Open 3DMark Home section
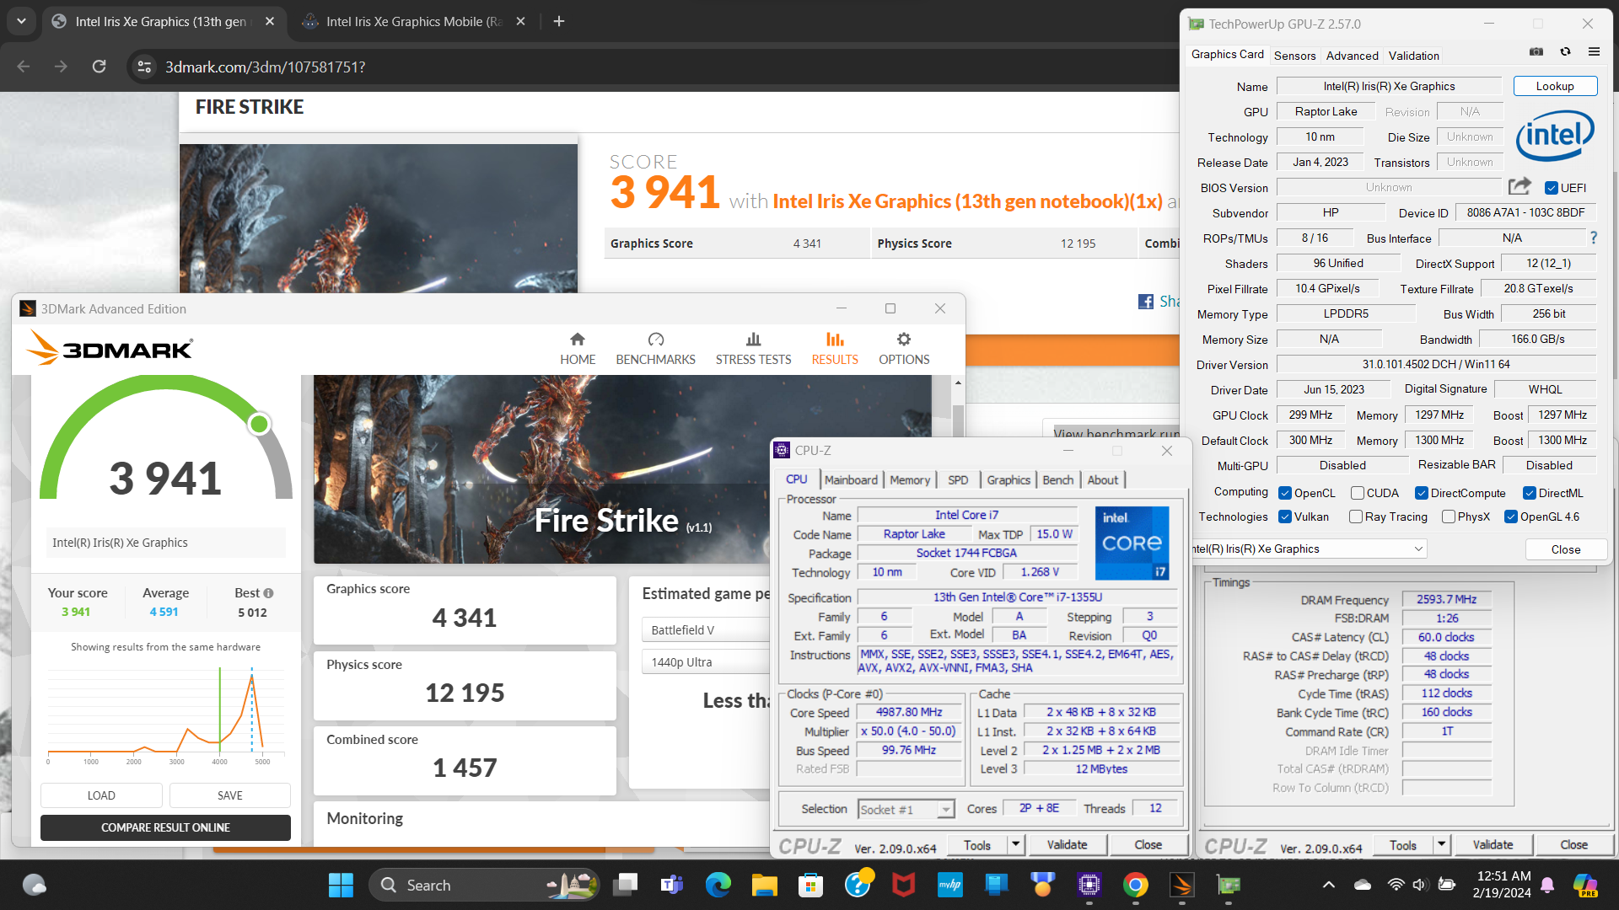1619x910 pixels. (578, 349)
